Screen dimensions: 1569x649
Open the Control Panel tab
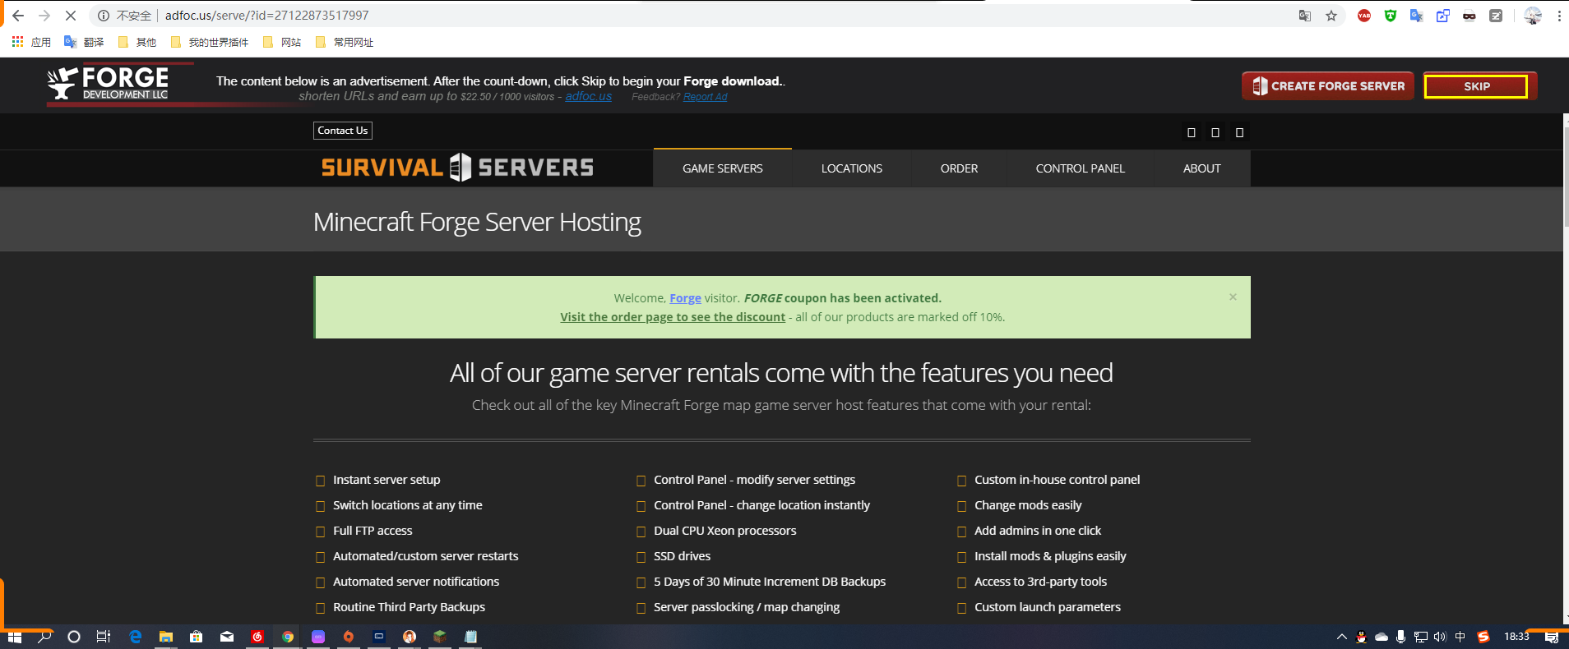point(1081,168)
